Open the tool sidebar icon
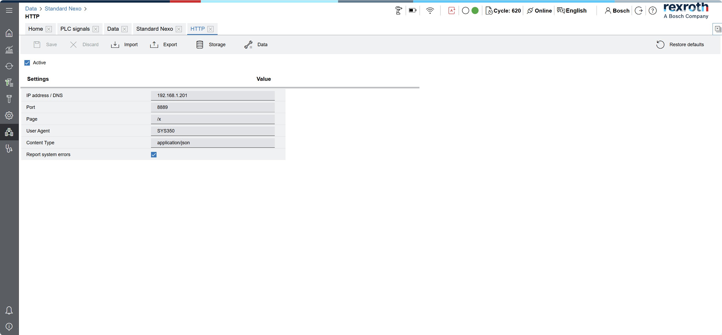The height and width of the screenshot is (335, 722). [x=9, y=99]
